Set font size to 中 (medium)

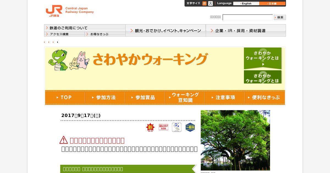pyautogui.click(x=204, y=4)
